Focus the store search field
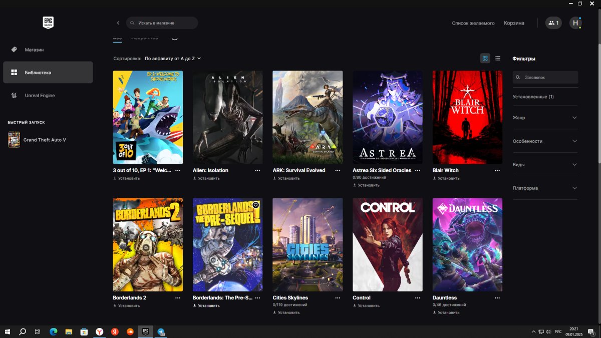Screen dimensions: 601x338 tap(162, 23)
